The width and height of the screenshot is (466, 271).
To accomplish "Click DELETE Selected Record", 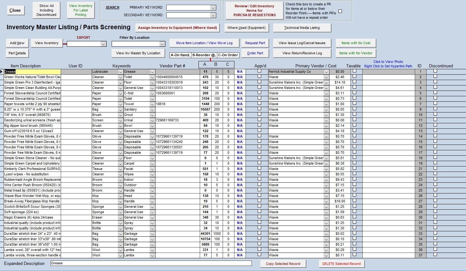I will pos(341,264).
